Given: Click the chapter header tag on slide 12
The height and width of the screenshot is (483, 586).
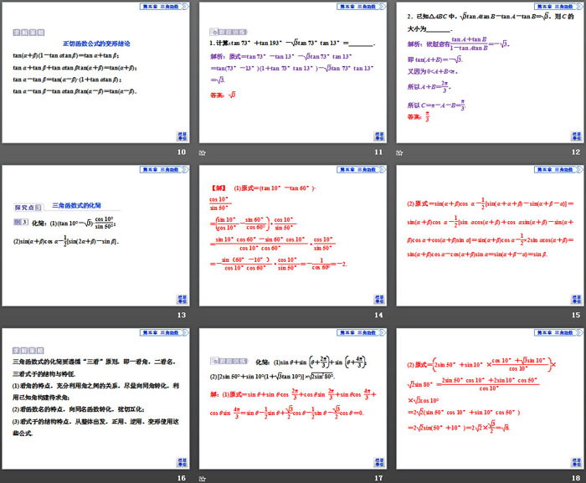Looking at the screenshot, I should [x=558, y=7].
